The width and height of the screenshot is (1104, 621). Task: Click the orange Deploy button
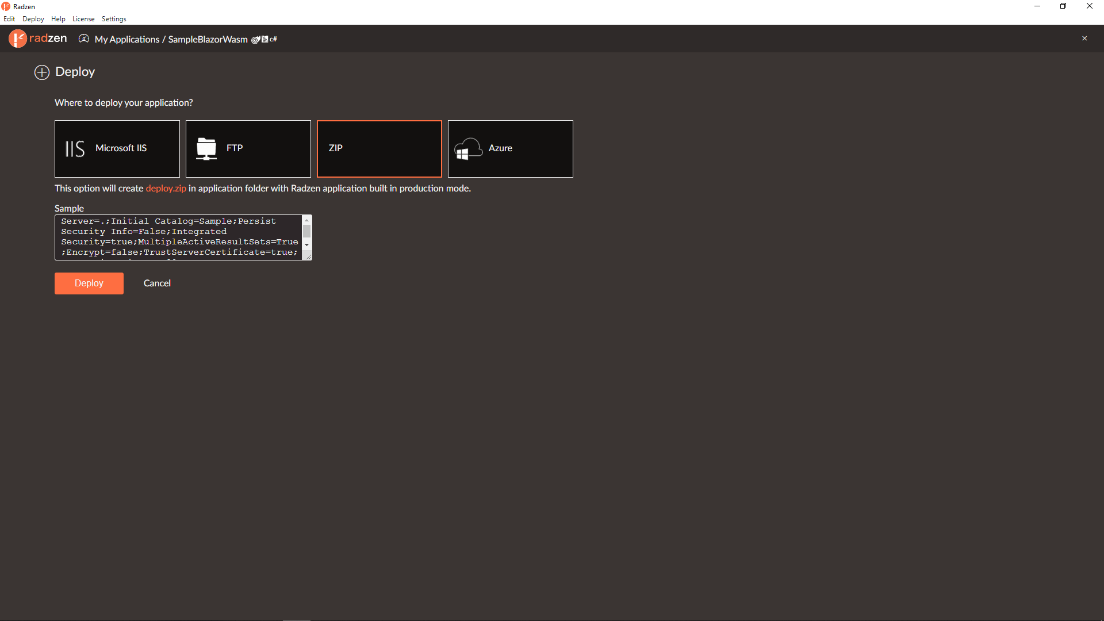(x=89, y=283)
